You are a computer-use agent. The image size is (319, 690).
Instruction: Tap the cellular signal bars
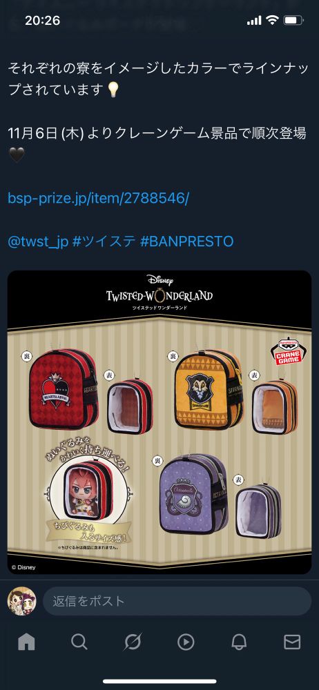pyautogui.click(x=254, y=21)
